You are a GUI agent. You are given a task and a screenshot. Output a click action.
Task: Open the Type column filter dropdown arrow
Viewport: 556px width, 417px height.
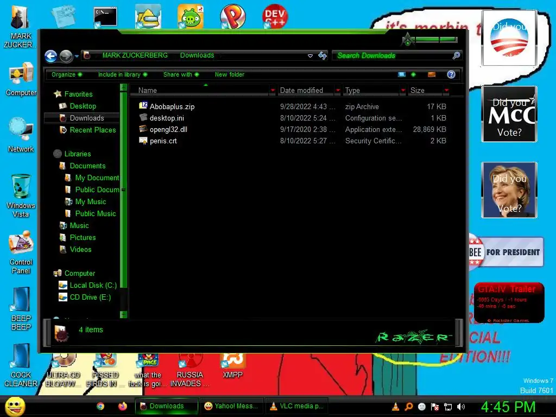coord(403,91)
